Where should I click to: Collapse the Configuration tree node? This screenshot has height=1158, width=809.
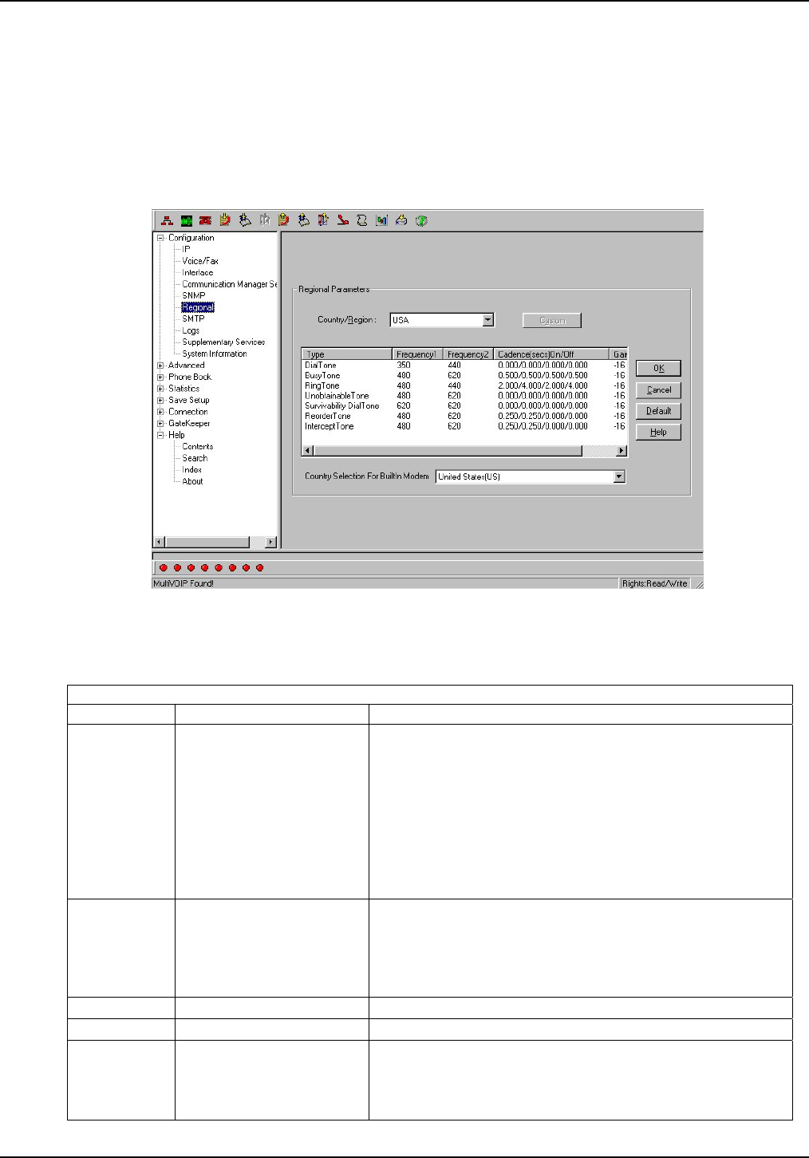point(160,238)
